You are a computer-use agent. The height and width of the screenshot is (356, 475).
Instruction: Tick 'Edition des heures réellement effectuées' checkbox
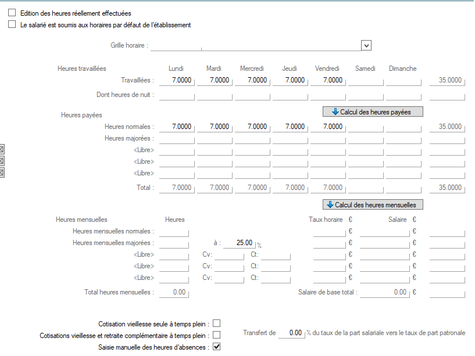click(x=12, y=13)
